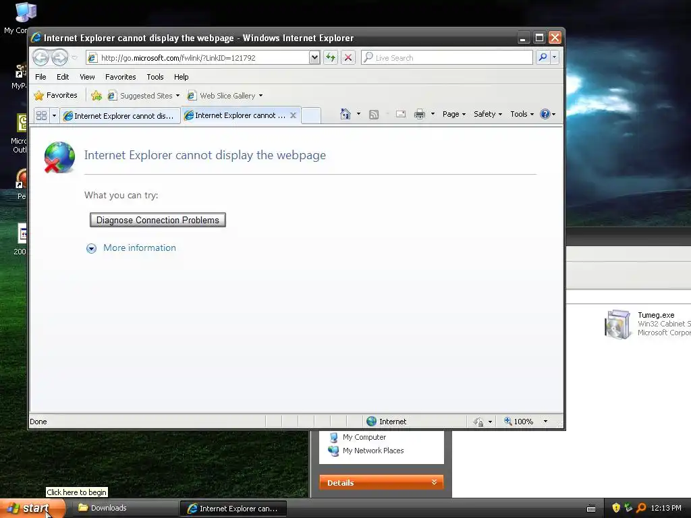The width and height of the screenshot is (691, 518).
Task: Open Suggested Sites dropdown
Action: [x=144, y=96]
